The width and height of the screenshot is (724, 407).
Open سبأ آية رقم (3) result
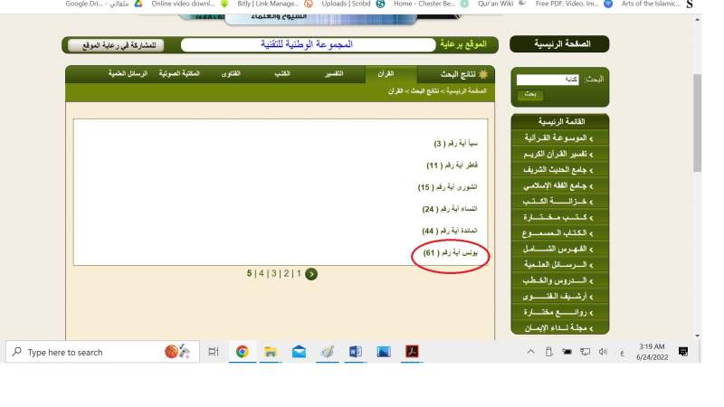[456, 144]
